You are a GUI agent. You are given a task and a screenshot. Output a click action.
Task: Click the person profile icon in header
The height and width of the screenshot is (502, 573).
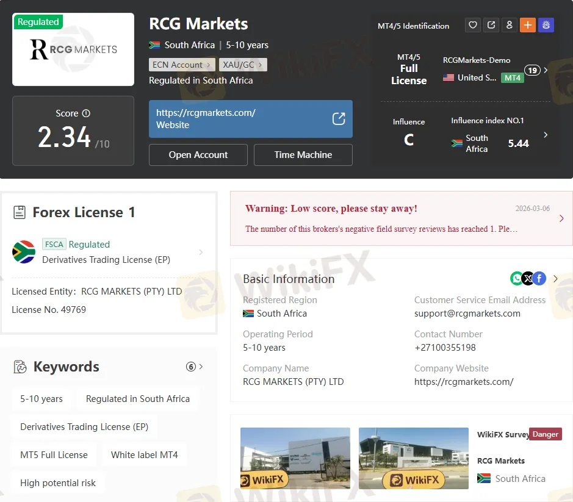(x=510, y=25)
